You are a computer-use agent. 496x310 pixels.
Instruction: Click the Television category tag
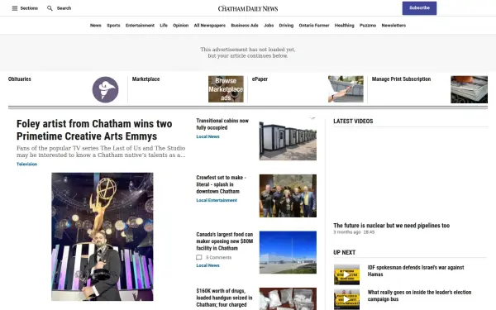(27, 164)
